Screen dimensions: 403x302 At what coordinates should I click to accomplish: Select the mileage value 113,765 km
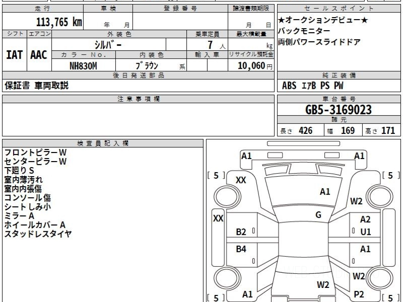59,22
